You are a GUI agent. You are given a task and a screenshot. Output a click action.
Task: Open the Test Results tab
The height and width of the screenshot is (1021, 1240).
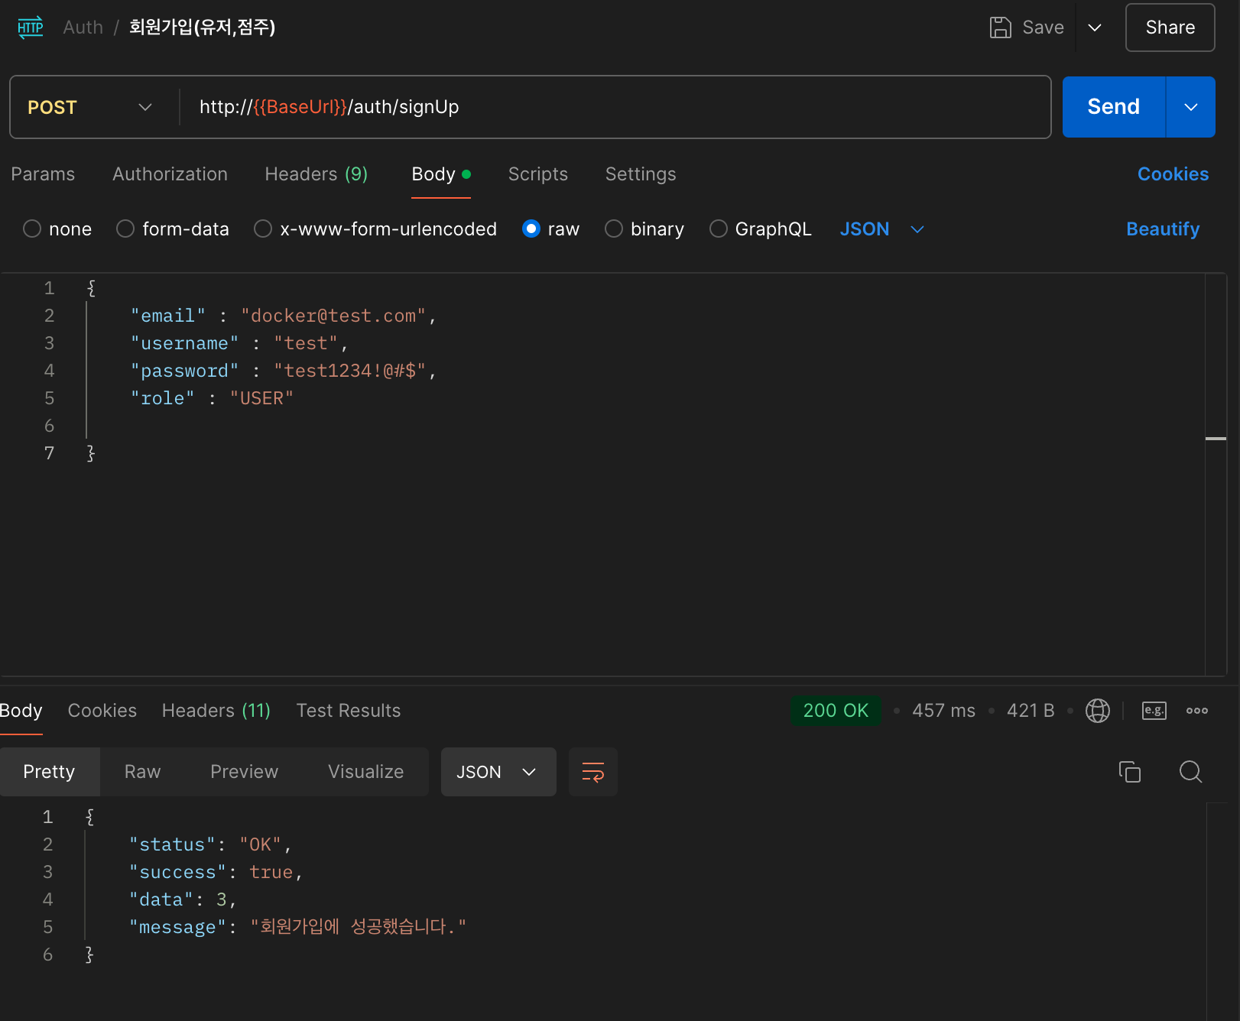(348, 711)
